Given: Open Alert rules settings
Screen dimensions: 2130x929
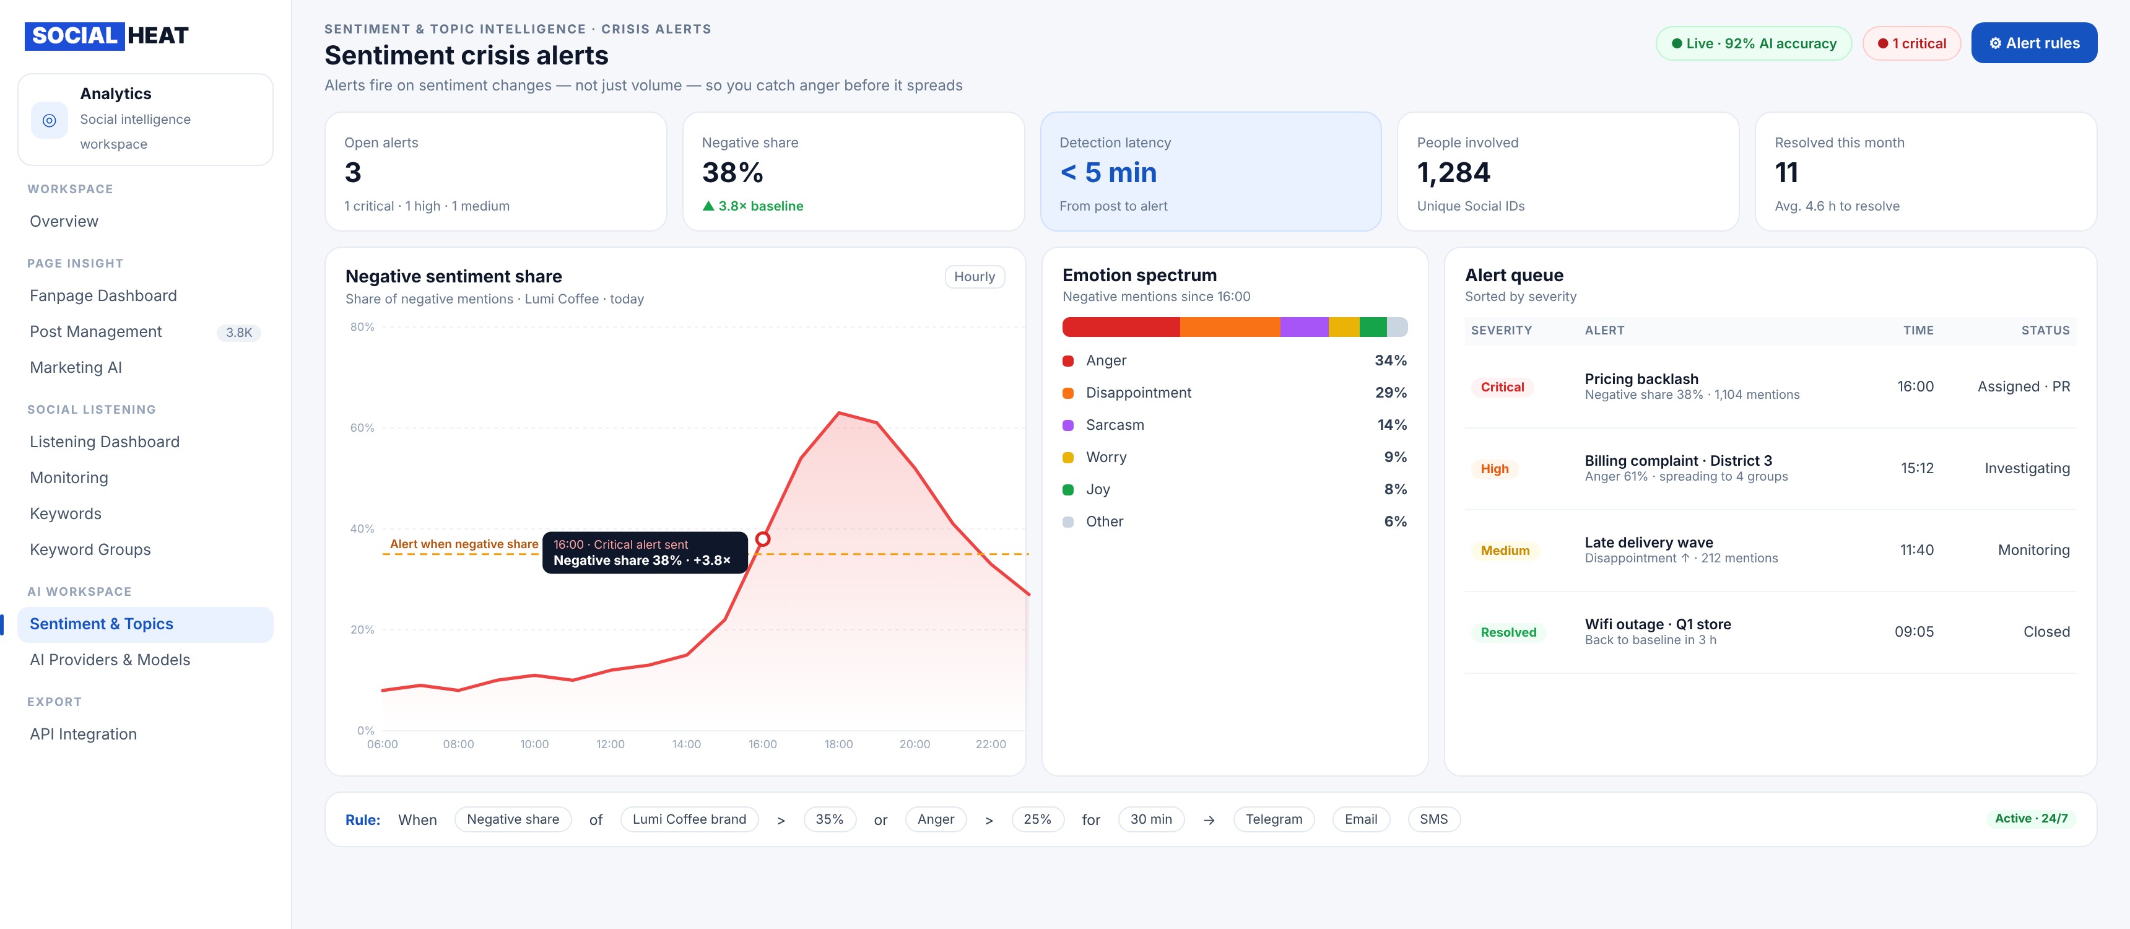Looking at the screenshot, I should 2033,43.
